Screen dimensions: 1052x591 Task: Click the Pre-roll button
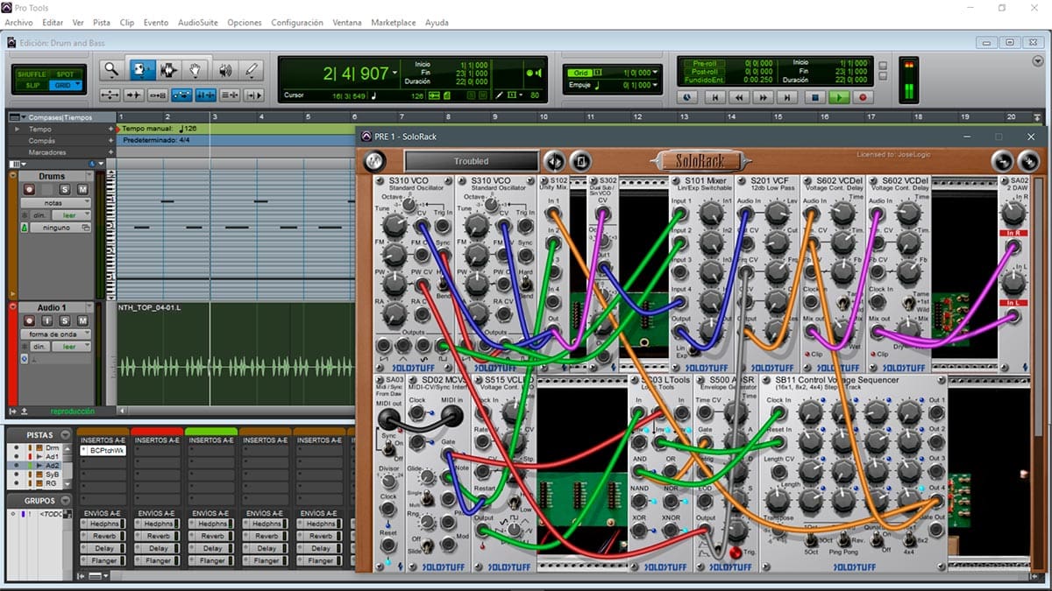704,63
